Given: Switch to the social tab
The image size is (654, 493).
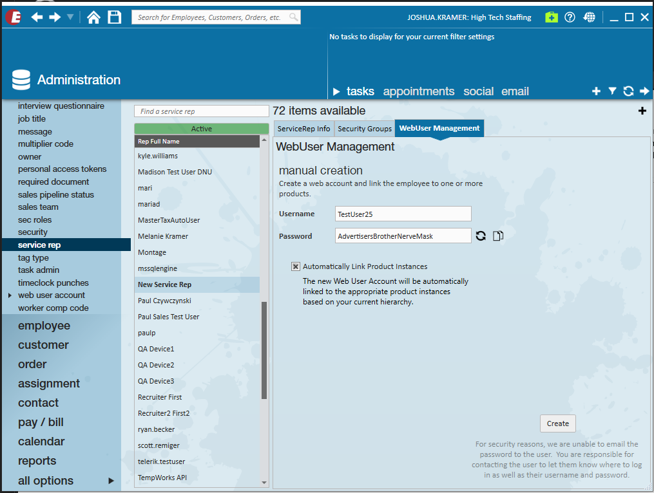Looking at the screenshot, I should pyautogui.click(x=478, y=91).
